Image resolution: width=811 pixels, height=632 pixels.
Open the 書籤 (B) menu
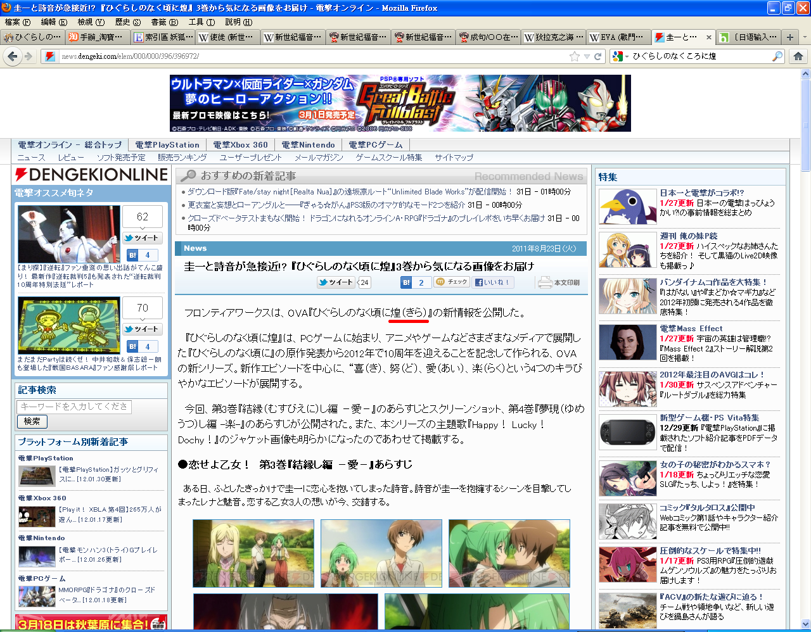pyautogui.click(x=165, y=22)
